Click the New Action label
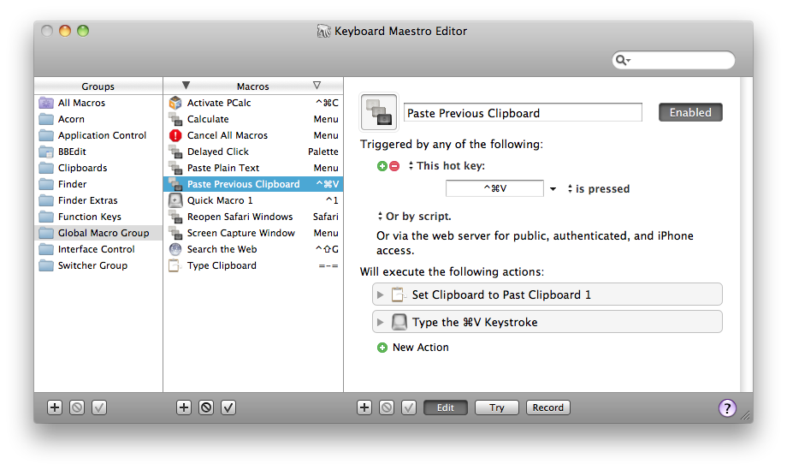Screen dimensions: 787x470 (421, 348)
